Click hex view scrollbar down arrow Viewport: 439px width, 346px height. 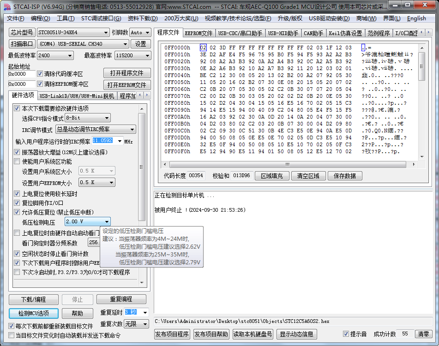pos(422,157)
